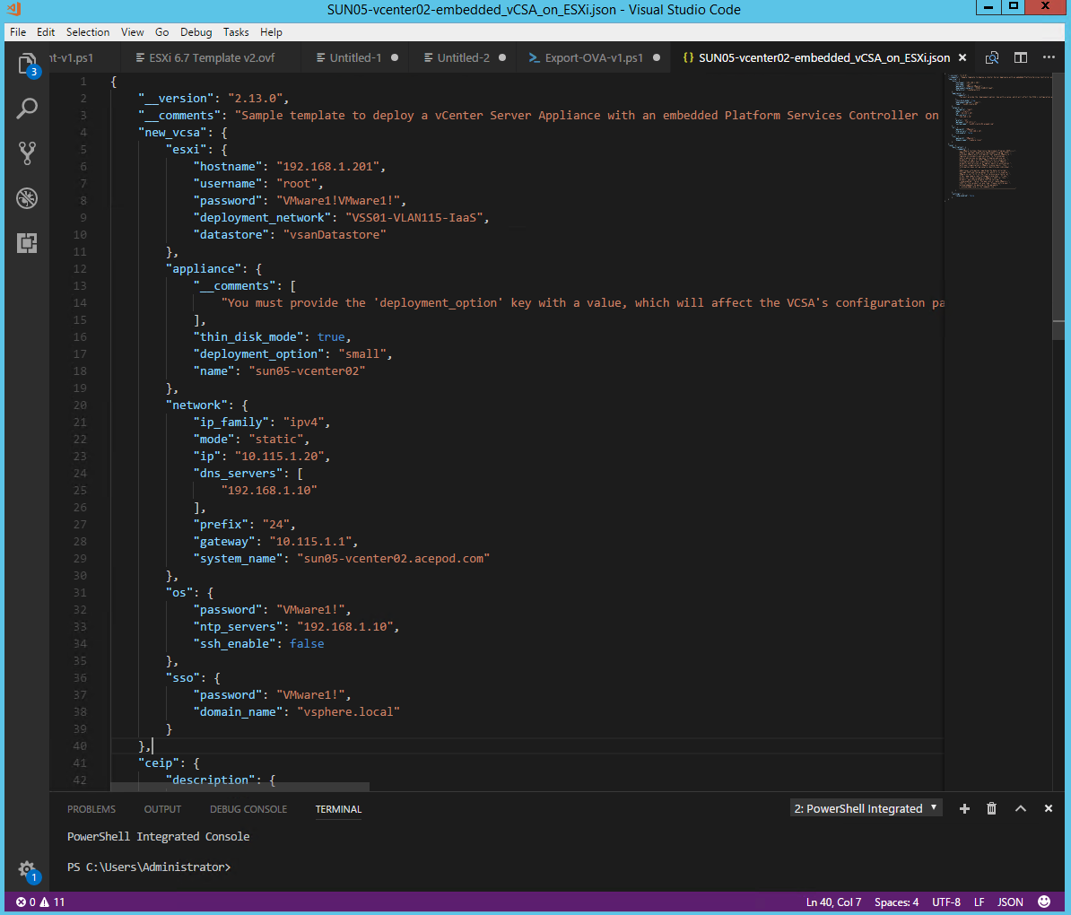The height and width of the screenshot is (915, 1071).
Task: Click the code minimap preview
Action: tap(997, 136)
